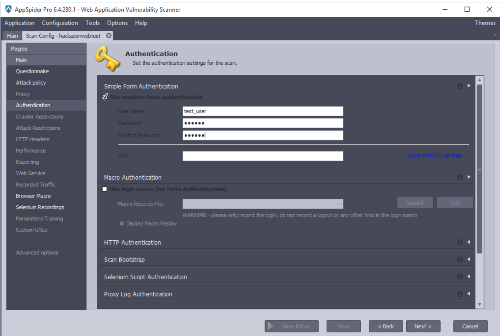The image size is (500, 336).
Task: Click the Save & Run button
Action: point(291,326)
